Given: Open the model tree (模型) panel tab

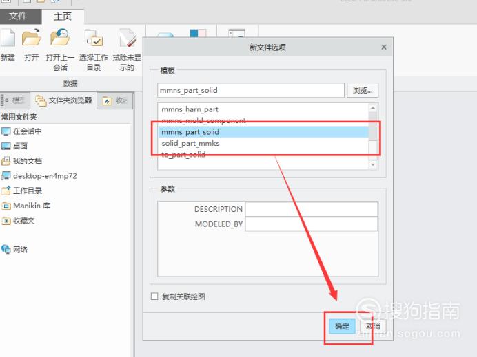Looking at the screenshot, I should click(14, 100).
